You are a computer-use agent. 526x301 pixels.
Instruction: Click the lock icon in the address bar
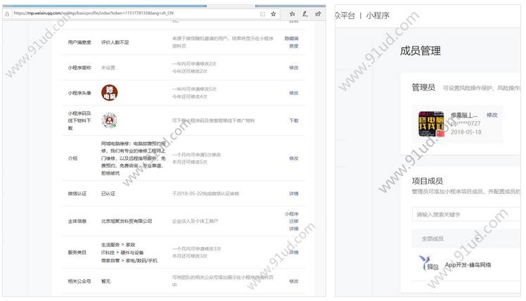point(7,14)
